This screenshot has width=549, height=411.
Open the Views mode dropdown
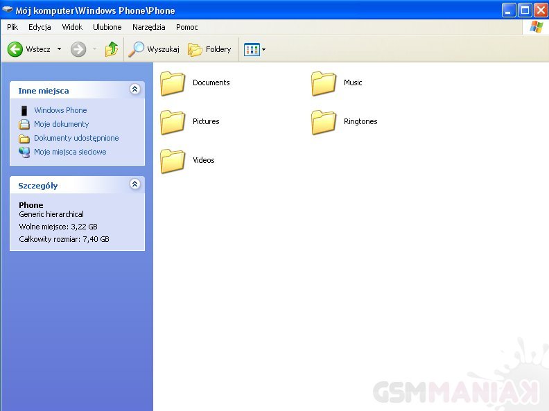click(254, 49)
